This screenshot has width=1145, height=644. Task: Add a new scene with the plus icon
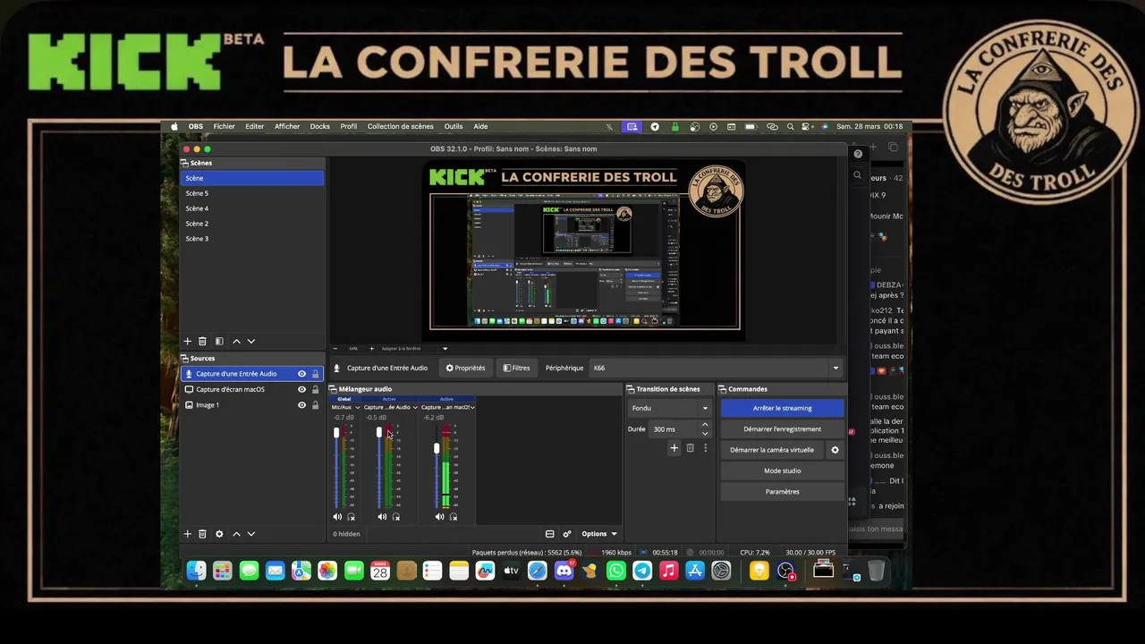(x=187, y=341)
